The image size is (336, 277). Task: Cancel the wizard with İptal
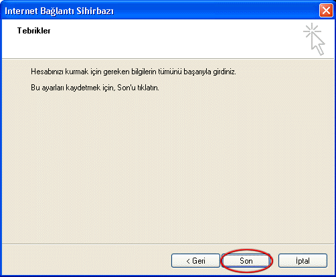click(x=303, y=260)
